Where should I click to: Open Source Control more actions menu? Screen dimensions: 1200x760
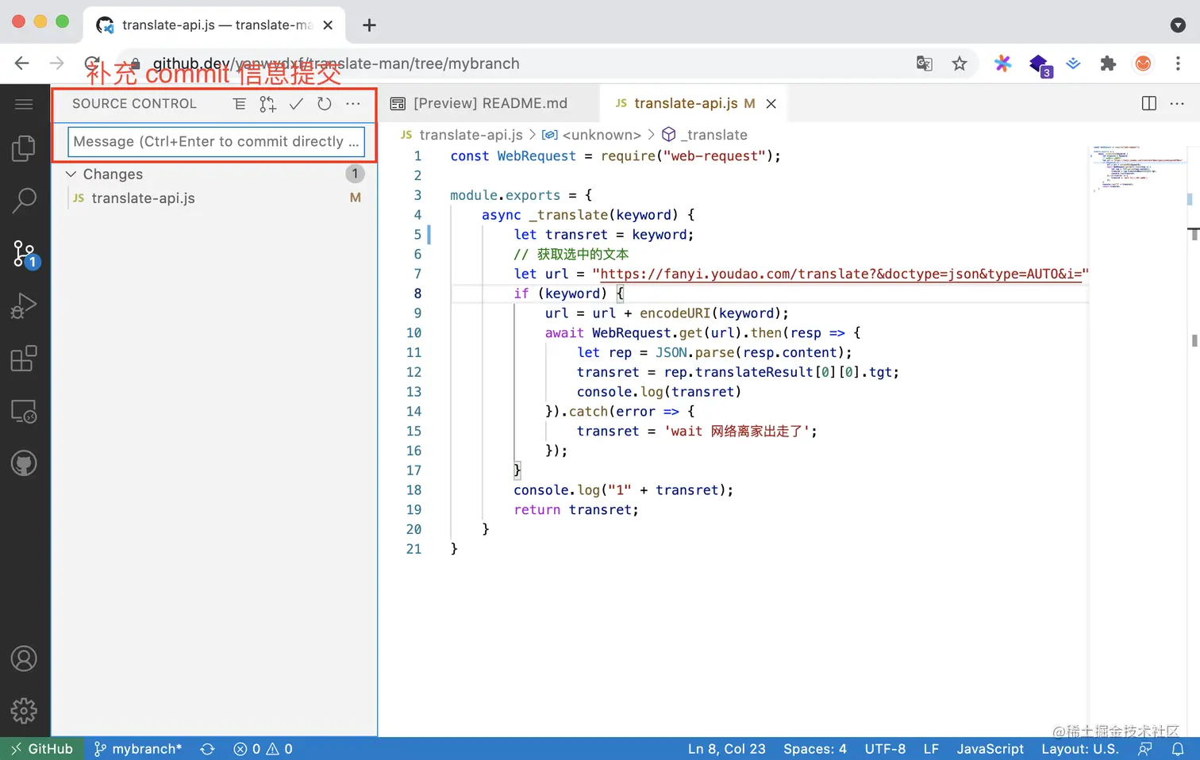(x=353, y=104)
